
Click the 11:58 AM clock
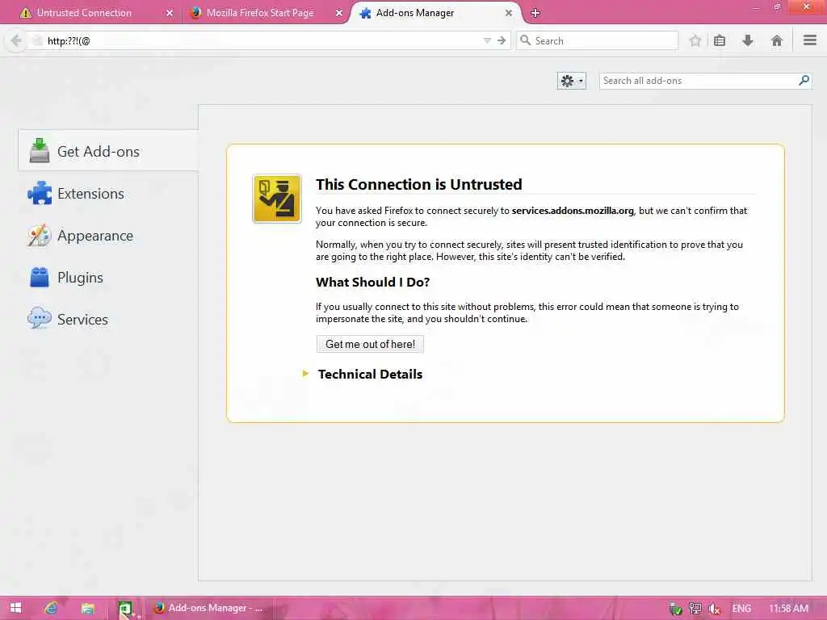[788, 609]
